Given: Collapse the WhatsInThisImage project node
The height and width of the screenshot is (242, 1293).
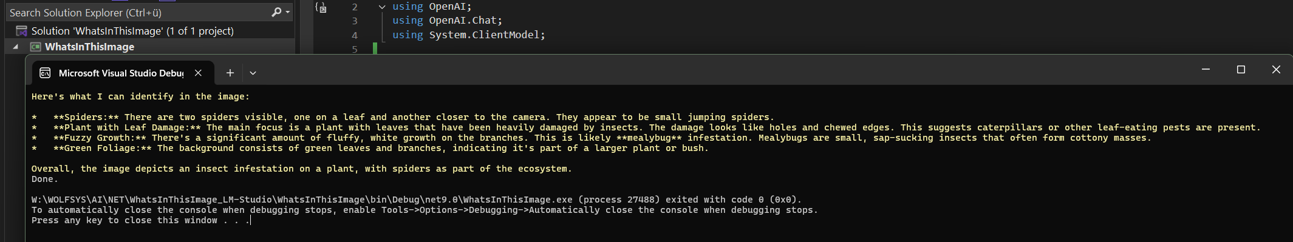Looking at the screenshot, I should tap(15, 47).
